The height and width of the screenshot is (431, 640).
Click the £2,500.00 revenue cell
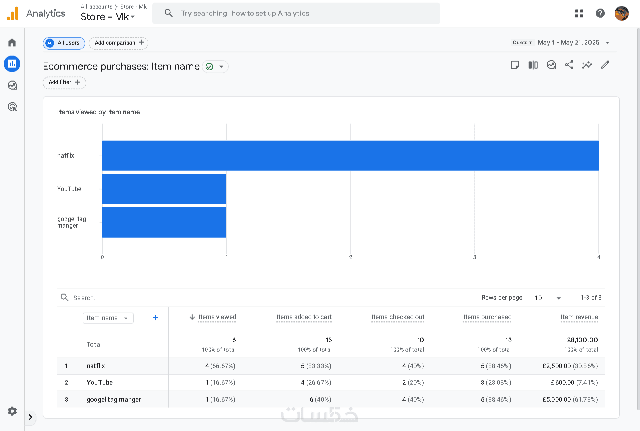tap(570, 366)
